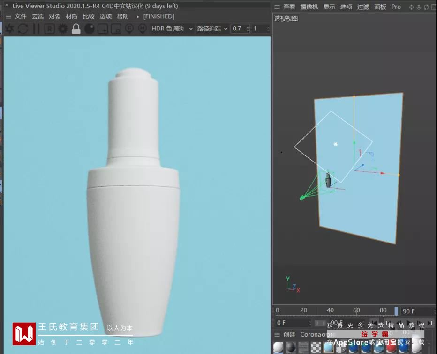Open the HDR 色调映 dropdown
The image size is (437, 354).
point(172,29)
